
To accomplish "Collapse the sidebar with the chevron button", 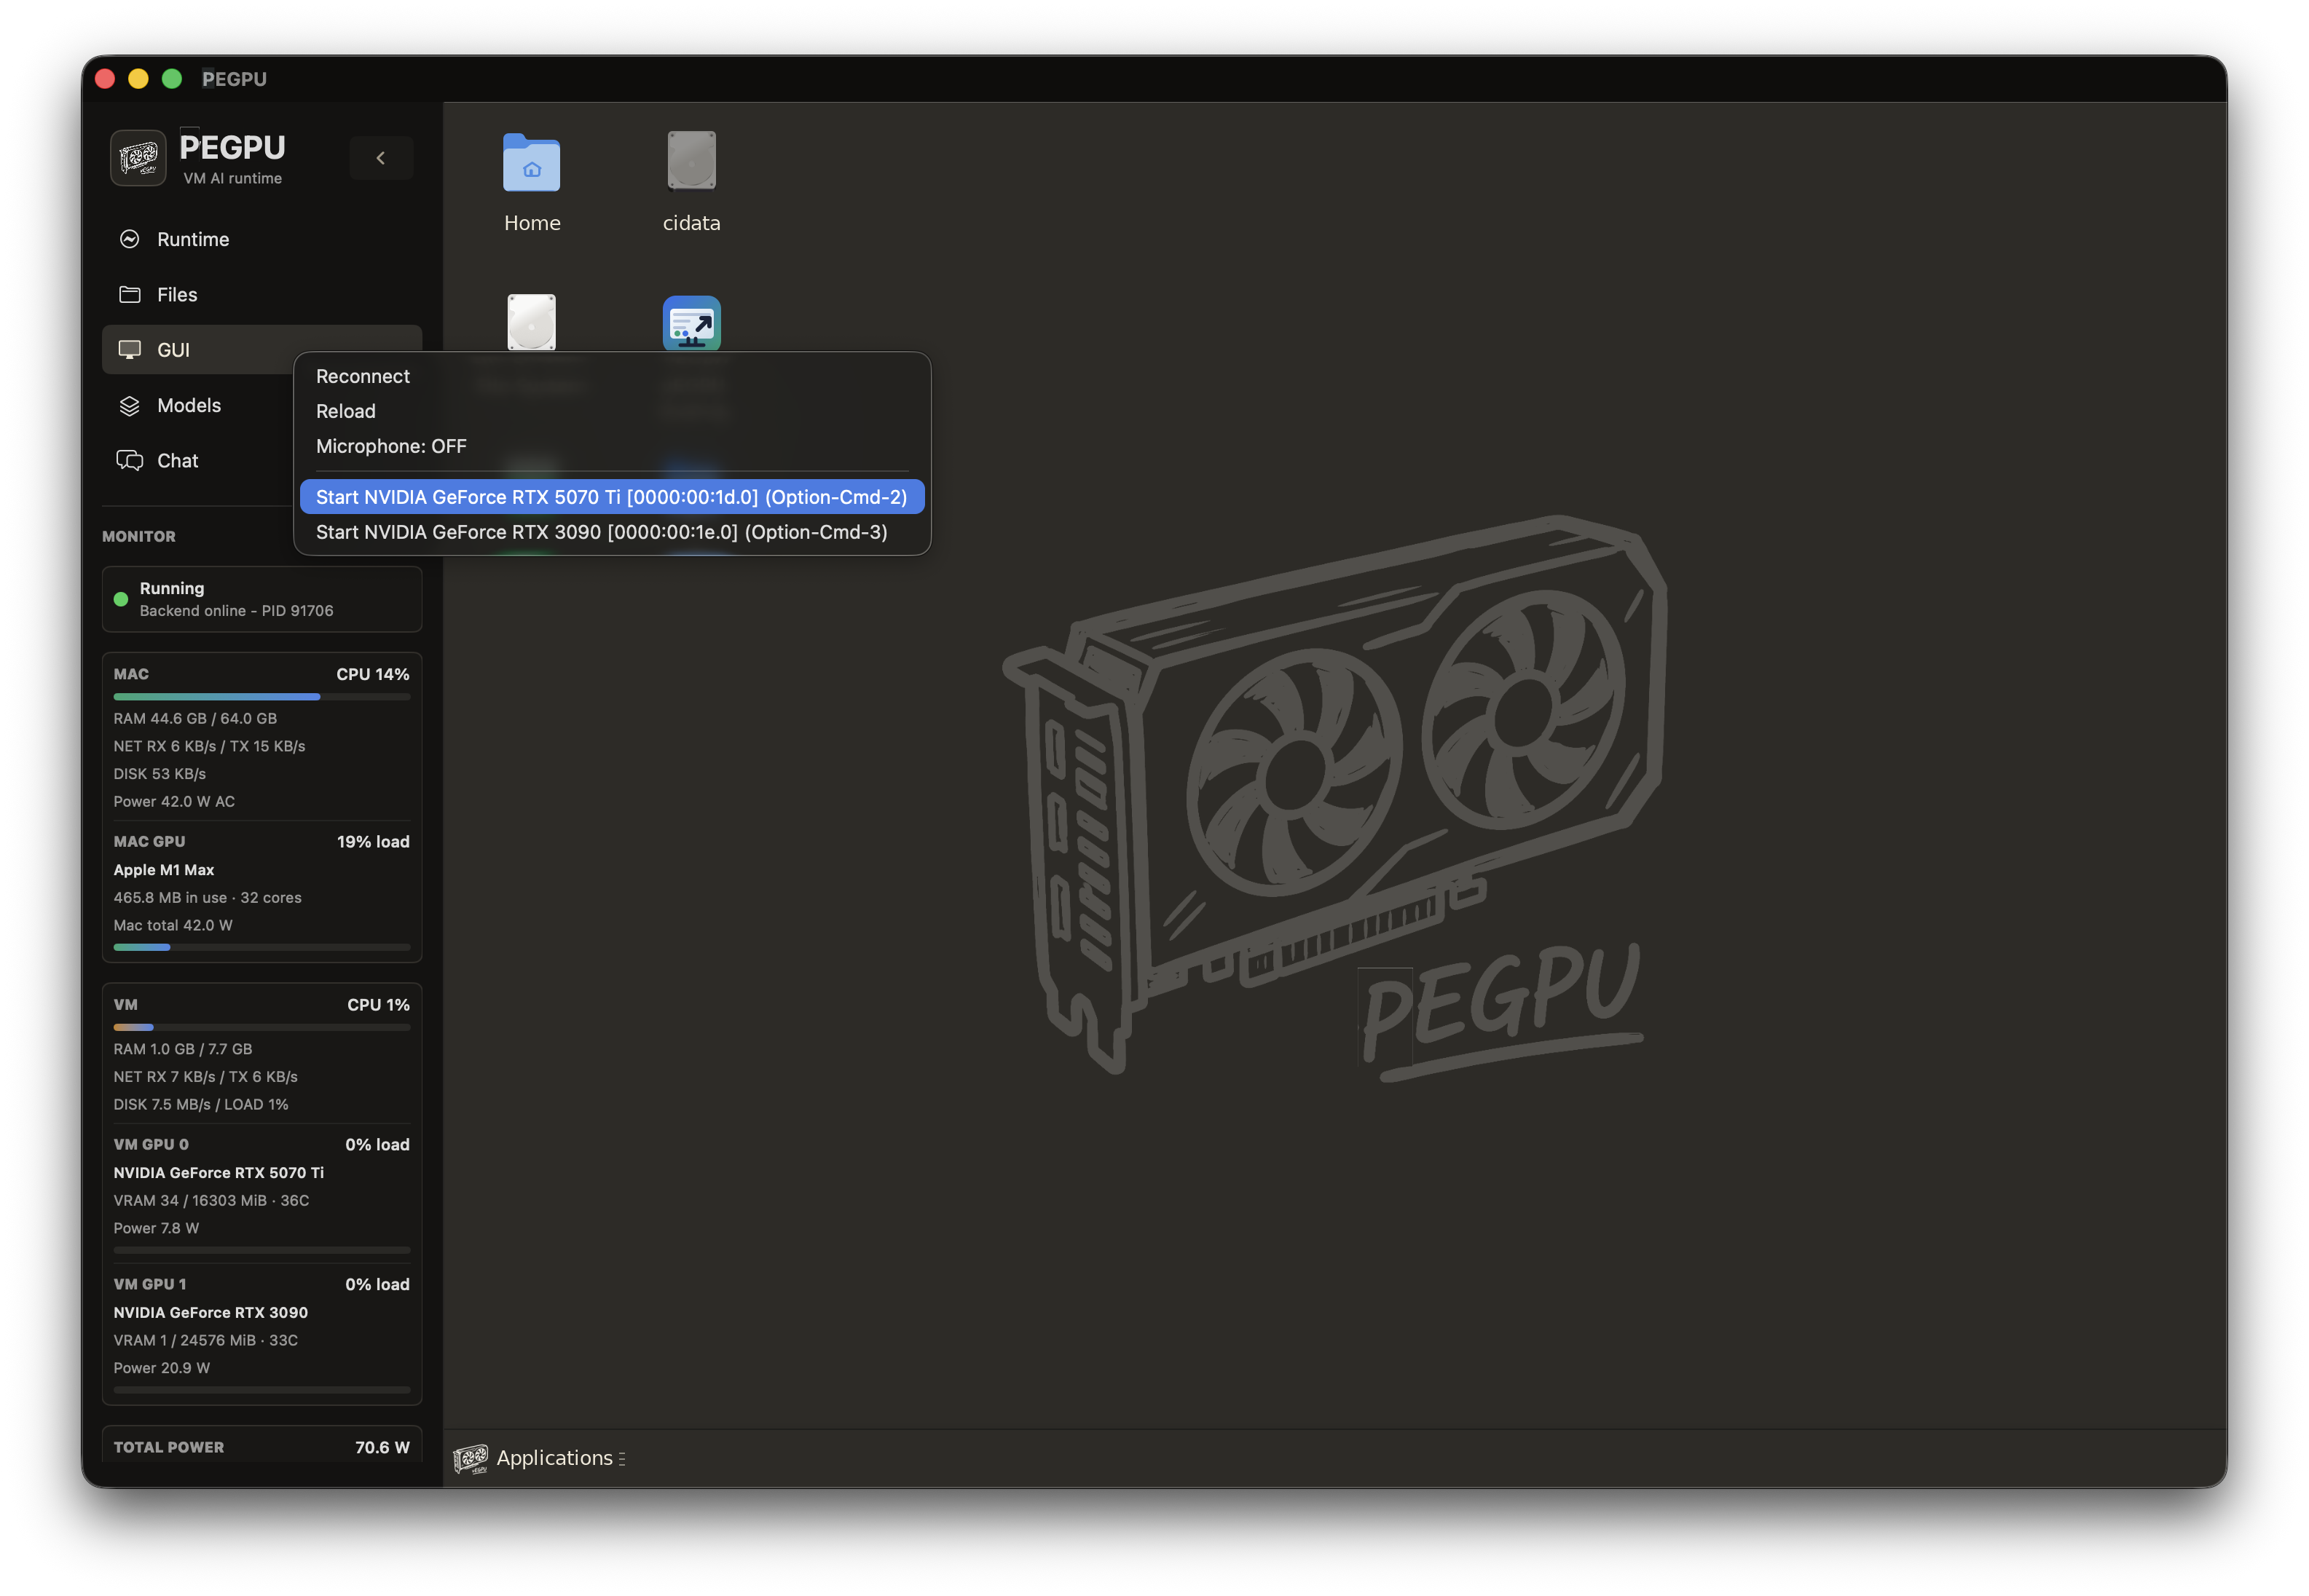I will point(380,158).
